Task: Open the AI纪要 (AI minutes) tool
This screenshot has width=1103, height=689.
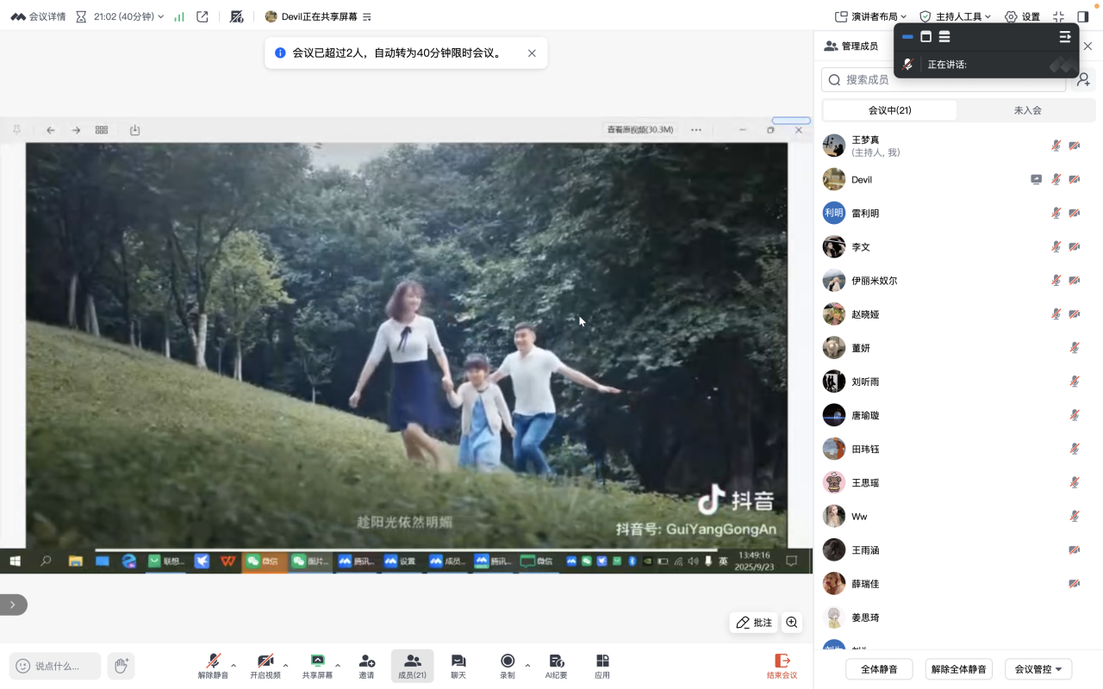Action: click(556, 666)
